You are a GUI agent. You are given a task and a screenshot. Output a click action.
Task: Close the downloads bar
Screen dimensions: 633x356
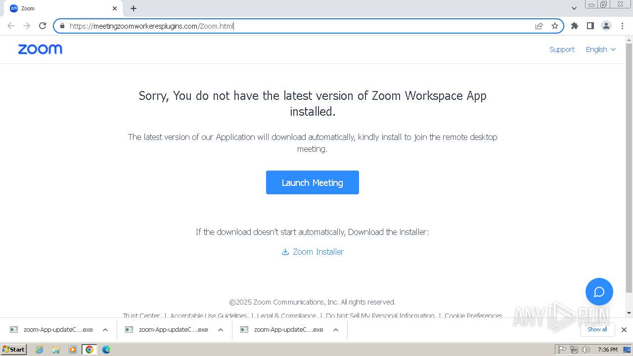pos(624,330)
